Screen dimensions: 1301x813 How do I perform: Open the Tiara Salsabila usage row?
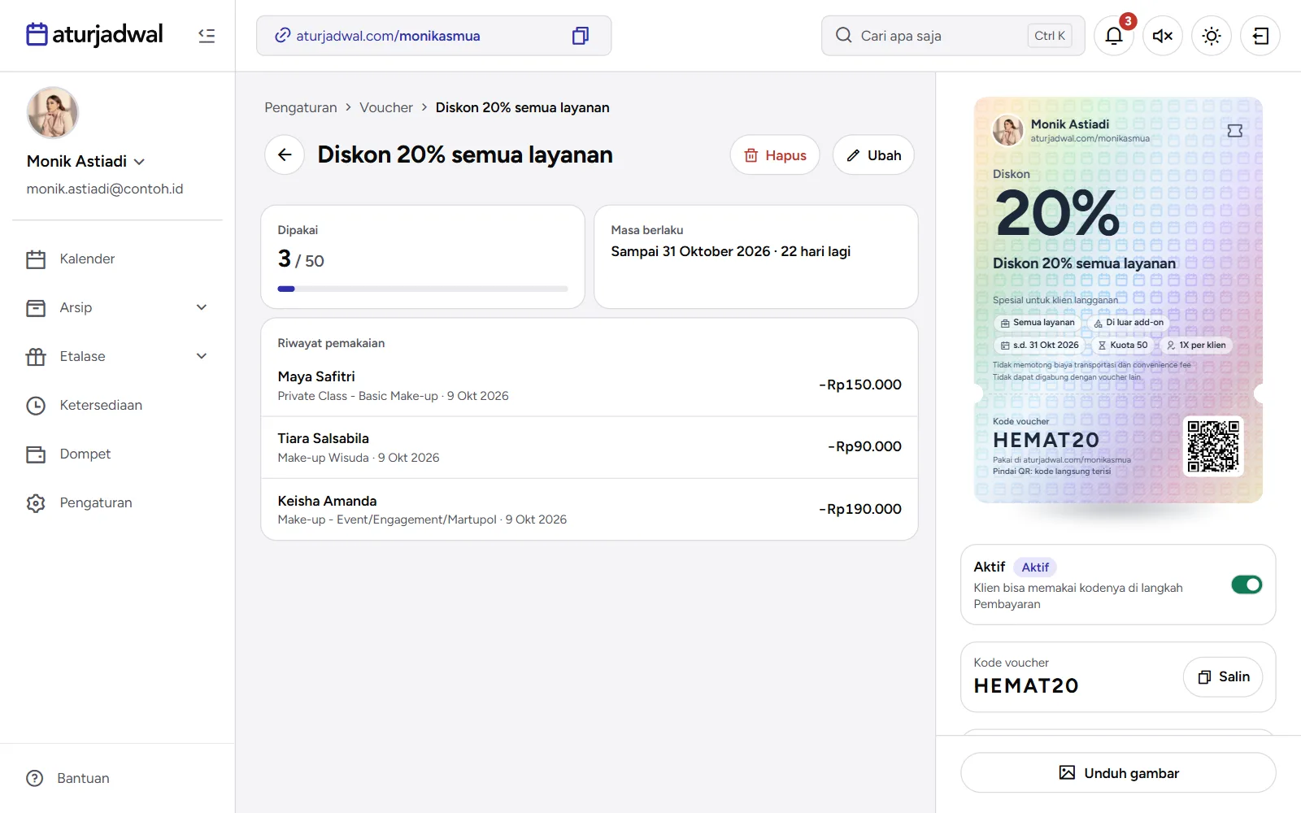590,447
